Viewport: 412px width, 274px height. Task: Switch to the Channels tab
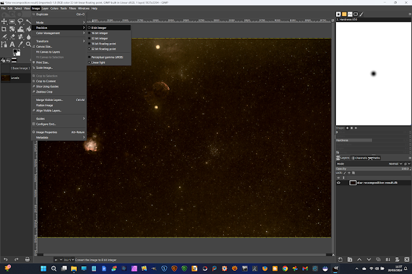(x=359, y=158)
